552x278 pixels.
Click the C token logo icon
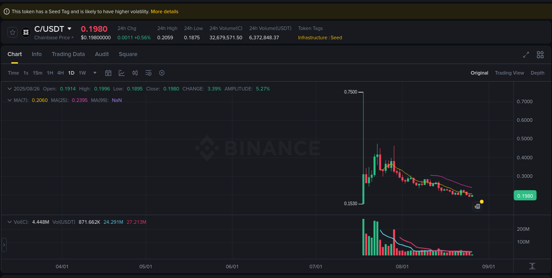26,32
